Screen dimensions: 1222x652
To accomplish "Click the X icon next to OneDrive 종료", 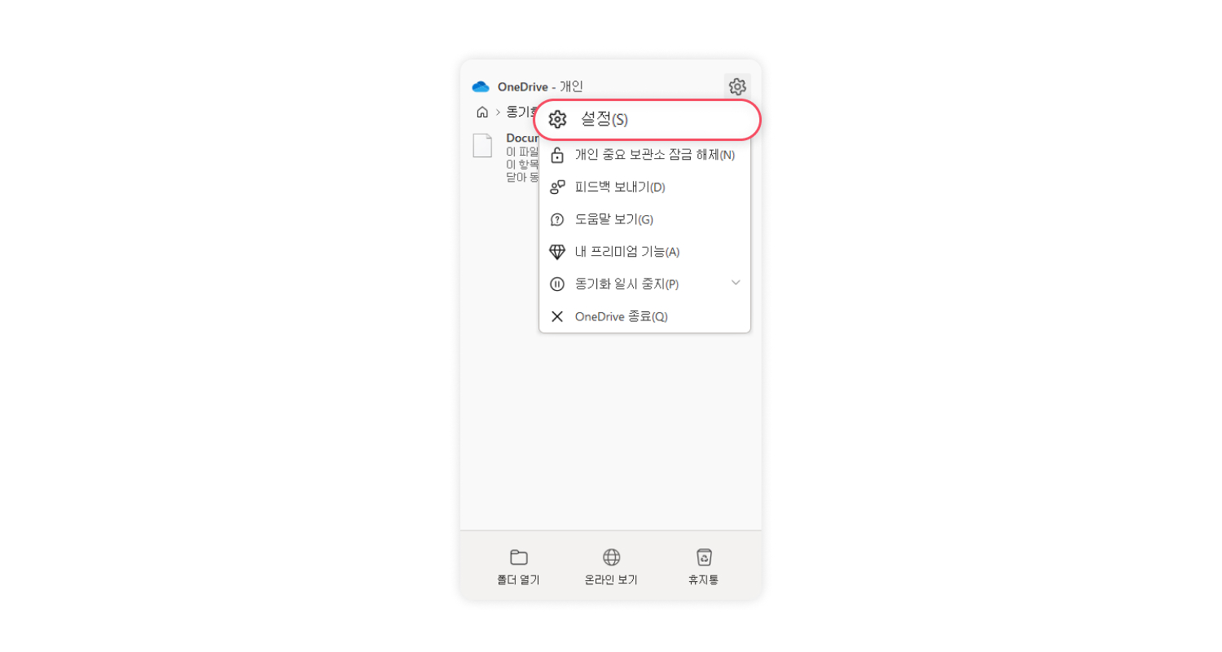I will (557, 316).
